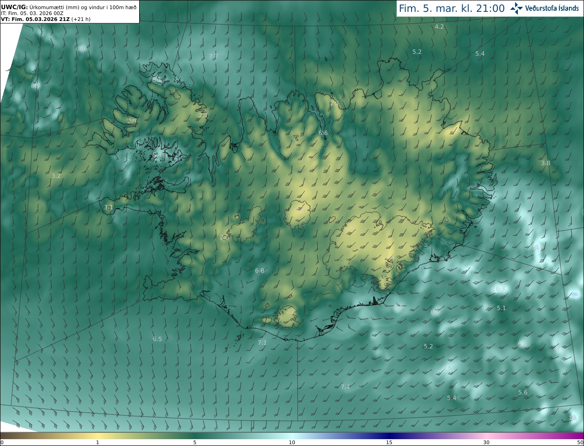Image resolution: width=584 pixels, height=446 pixels.
Task: Click the 10 tick on the colour scale
Action: click(x=292, y=442)
